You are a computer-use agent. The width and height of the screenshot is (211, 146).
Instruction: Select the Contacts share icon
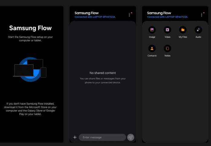click(152, 48)
